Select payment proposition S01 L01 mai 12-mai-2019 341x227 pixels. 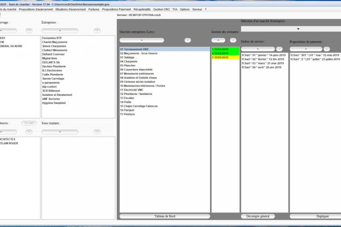(315, 55)
